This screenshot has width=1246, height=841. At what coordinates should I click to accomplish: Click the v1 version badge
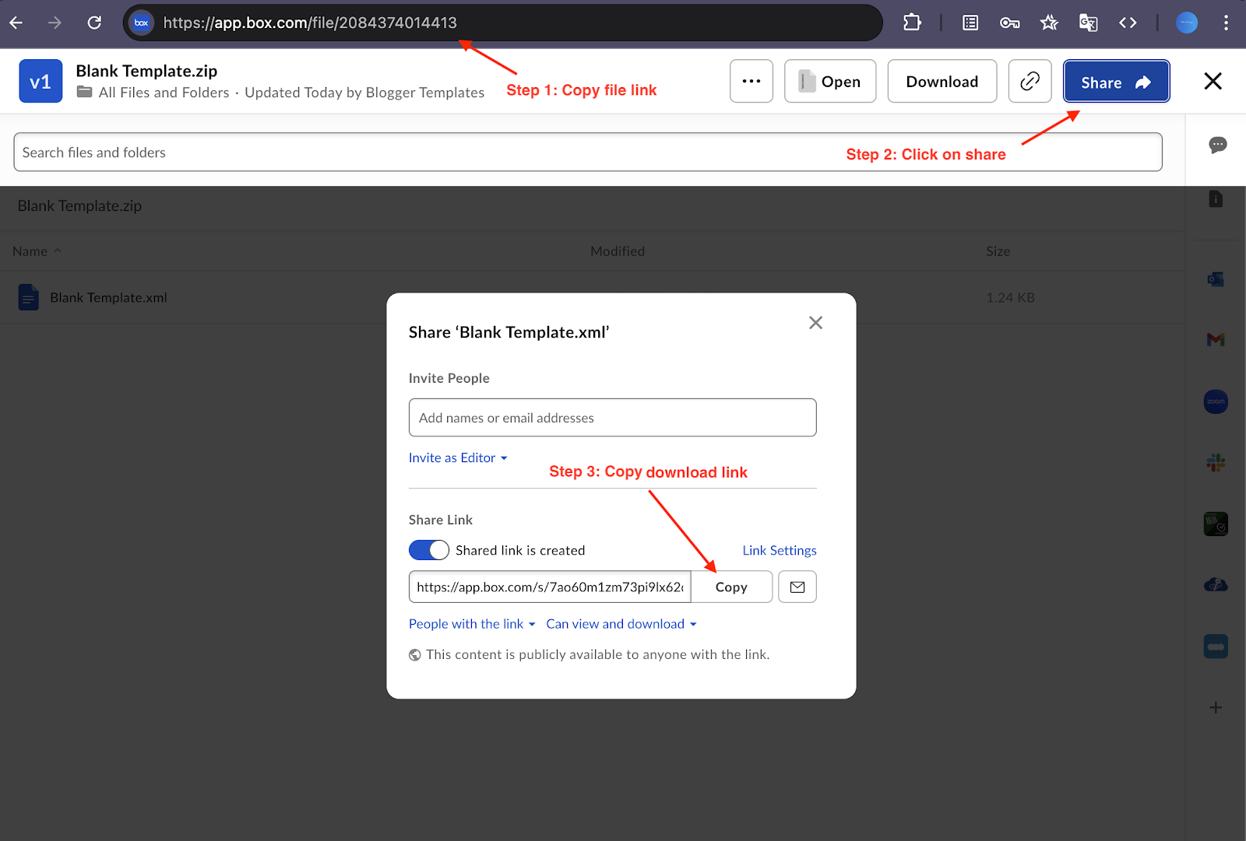[x=40, y=81]
